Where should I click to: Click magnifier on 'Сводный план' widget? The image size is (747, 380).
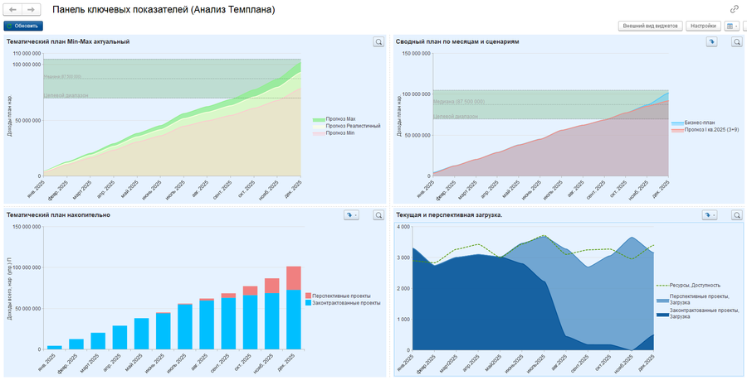pos(737,41)
